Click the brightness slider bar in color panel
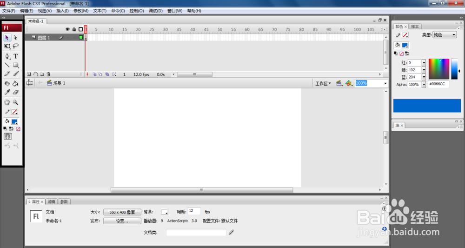This screenshot has width=465, height=248. click(454, 69)
